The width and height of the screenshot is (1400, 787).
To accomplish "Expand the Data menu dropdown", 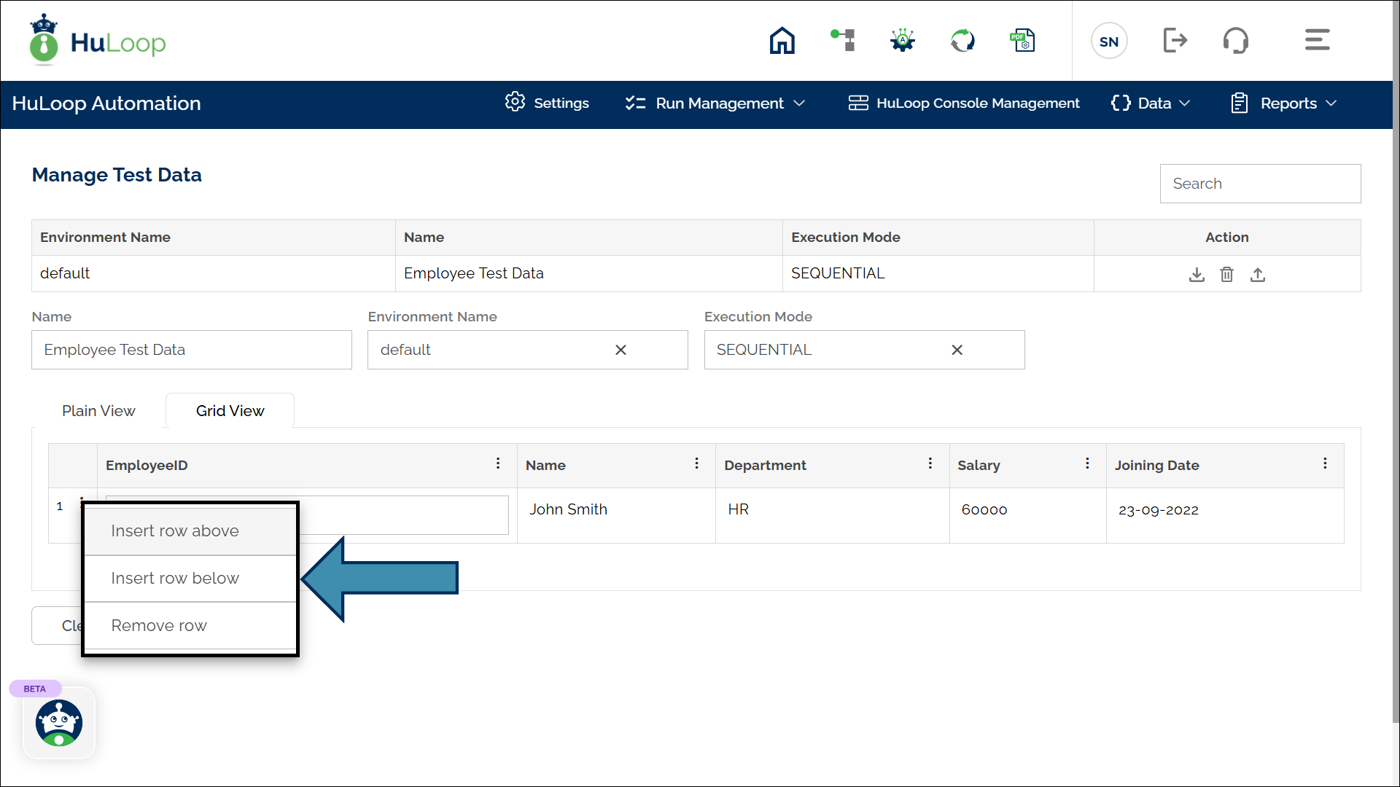I will click(x=1151, y=103).
